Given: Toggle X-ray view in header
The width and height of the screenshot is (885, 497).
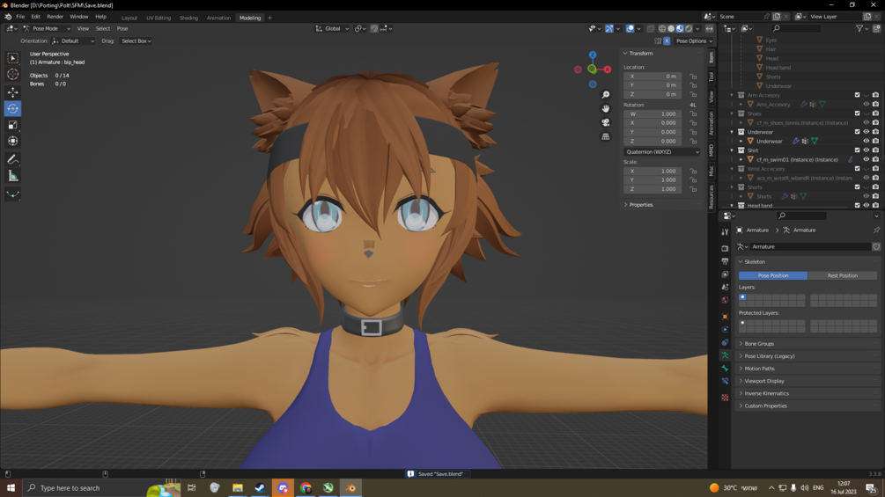Looking at the screenshot, I should 650,28.
